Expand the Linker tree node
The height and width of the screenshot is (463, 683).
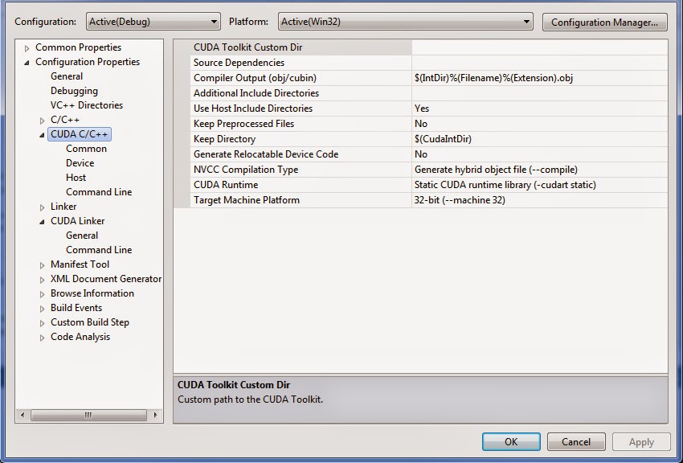(x=43, y=207)
